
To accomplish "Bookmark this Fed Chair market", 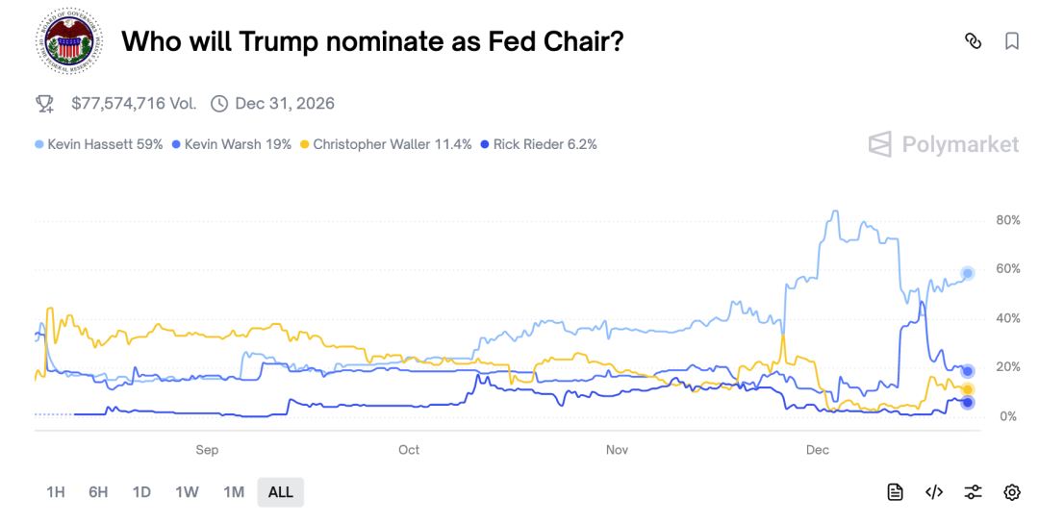I will [1011, 40].
